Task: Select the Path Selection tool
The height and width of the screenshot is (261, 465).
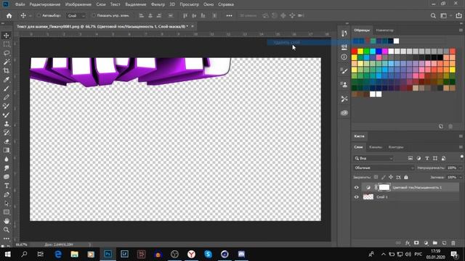Action: point(7,204)
